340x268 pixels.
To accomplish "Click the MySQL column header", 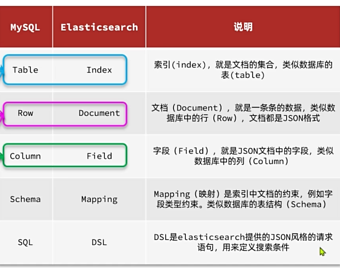I will (x=25, y=27).
